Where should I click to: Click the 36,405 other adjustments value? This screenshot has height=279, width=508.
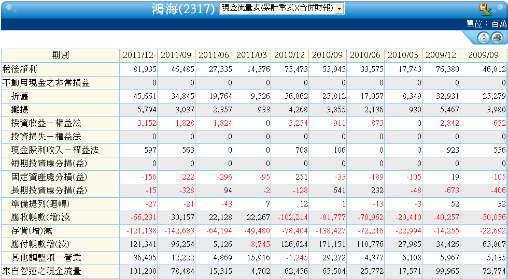(145, 258)
